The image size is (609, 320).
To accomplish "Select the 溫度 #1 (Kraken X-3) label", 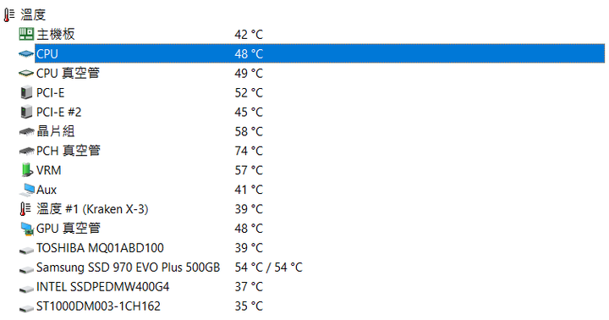I will [92, 209].
